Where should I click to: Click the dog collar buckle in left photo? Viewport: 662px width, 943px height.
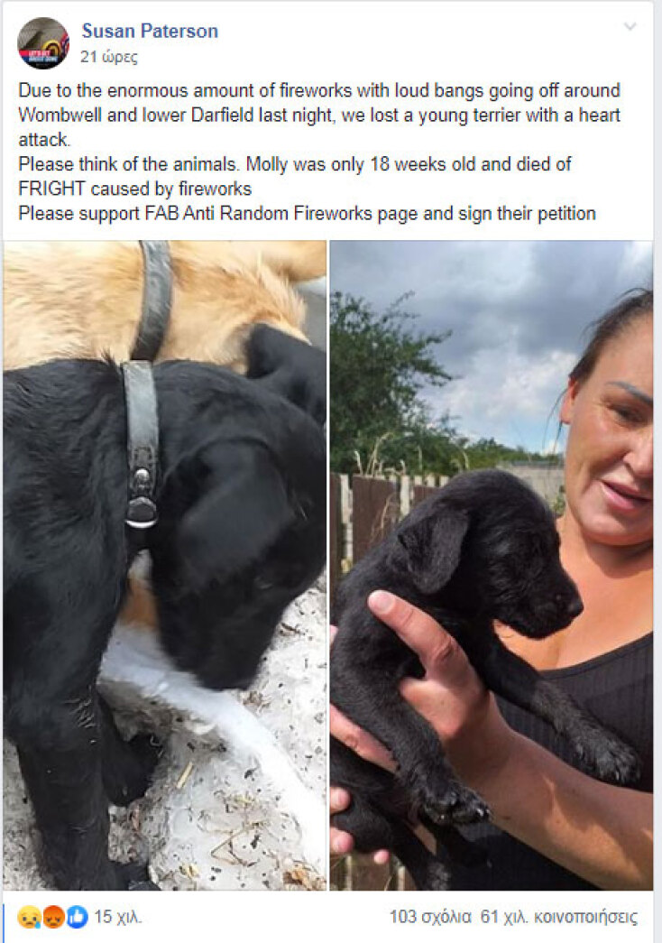coord(142,496)
